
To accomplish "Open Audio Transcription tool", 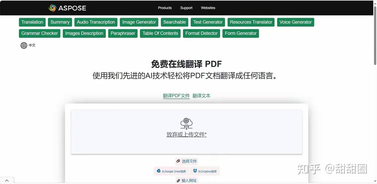I will click(x=96, y=22).
